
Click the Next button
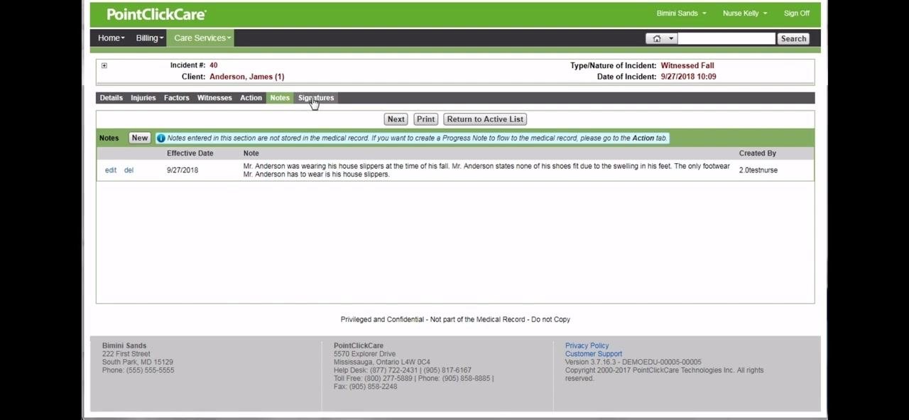tap(396, 119)
